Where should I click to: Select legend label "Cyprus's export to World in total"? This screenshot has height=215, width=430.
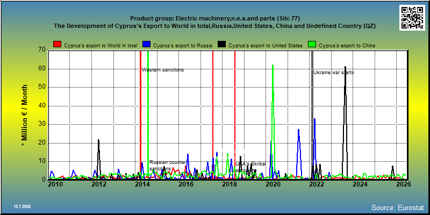(101, 46)
